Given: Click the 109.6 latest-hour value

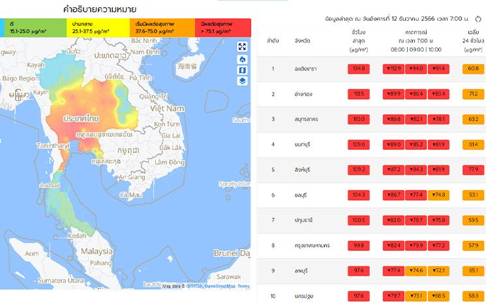Looking at the screenshot, I should [359, 145].
